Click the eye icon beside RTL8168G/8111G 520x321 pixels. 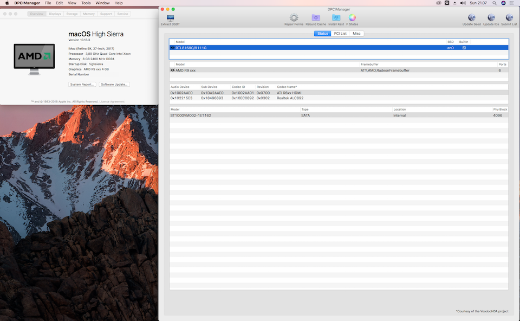[172, 48]
